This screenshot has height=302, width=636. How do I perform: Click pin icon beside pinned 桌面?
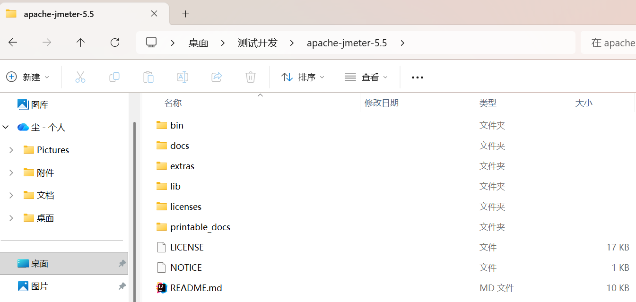(122, 263)
